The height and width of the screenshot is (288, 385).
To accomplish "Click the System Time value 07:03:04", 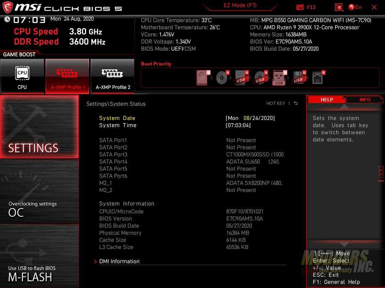I will coord(238,125).
